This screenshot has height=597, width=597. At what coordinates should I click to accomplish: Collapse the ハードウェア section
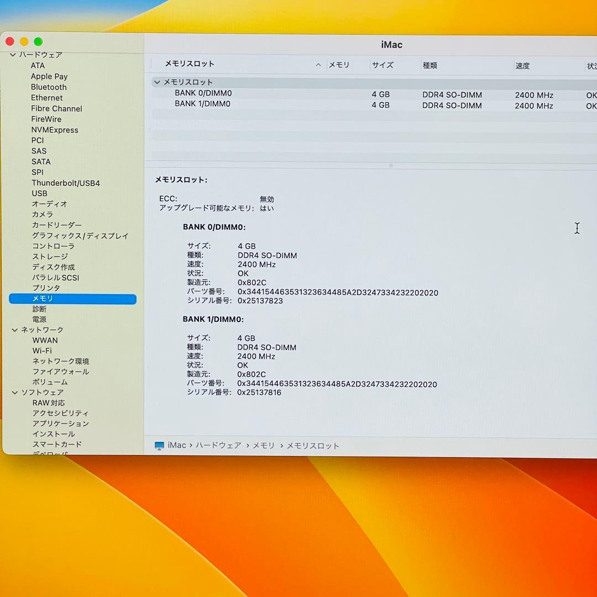pos(12,54)
